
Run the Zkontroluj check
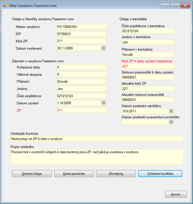116,174
